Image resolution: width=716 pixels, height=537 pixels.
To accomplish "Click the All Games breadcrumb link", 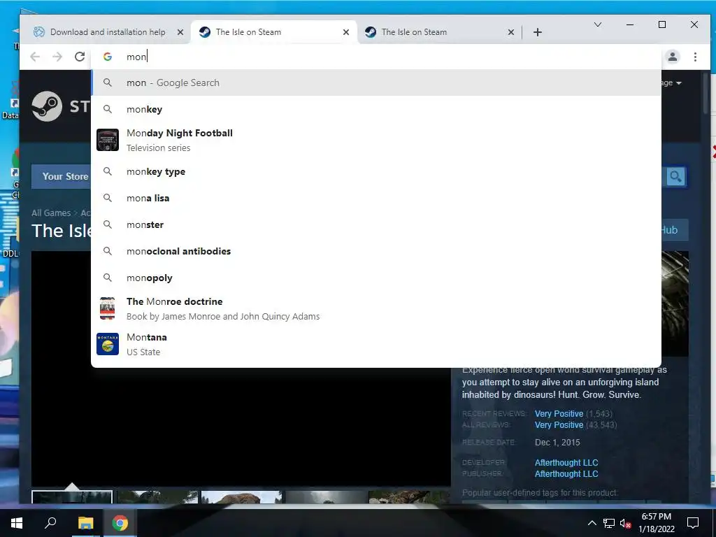I will (x=51, y=213).
